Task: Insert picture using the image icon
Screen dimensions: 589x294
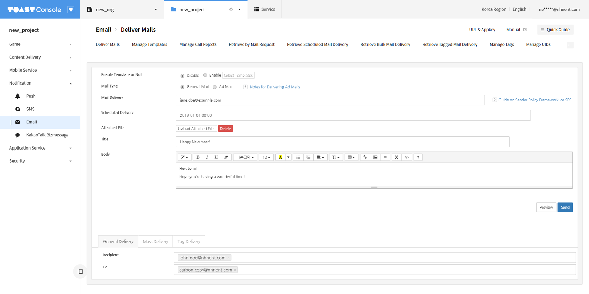Action: click(x=375, y=157)
